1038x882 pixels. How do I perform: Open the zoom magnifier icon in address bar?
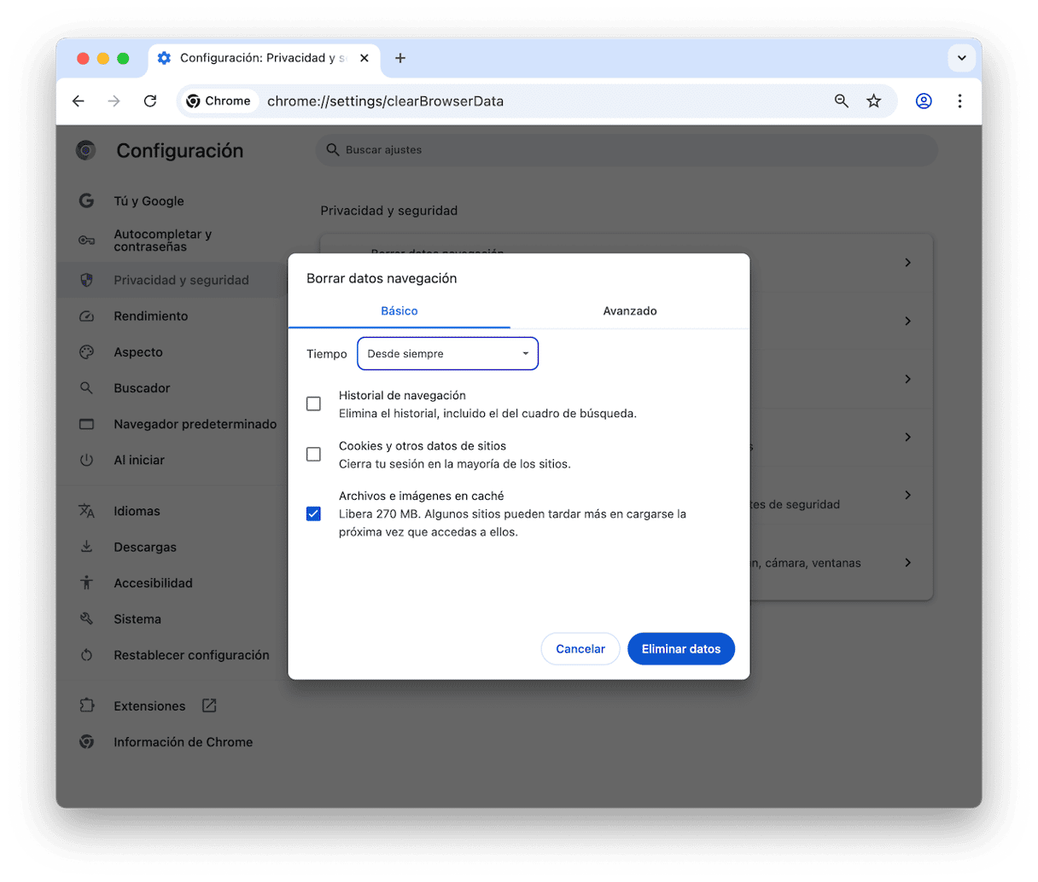841,101
